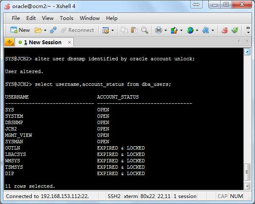Open the Help menu
Screen dimensions: 255x204
coord(112,18)
